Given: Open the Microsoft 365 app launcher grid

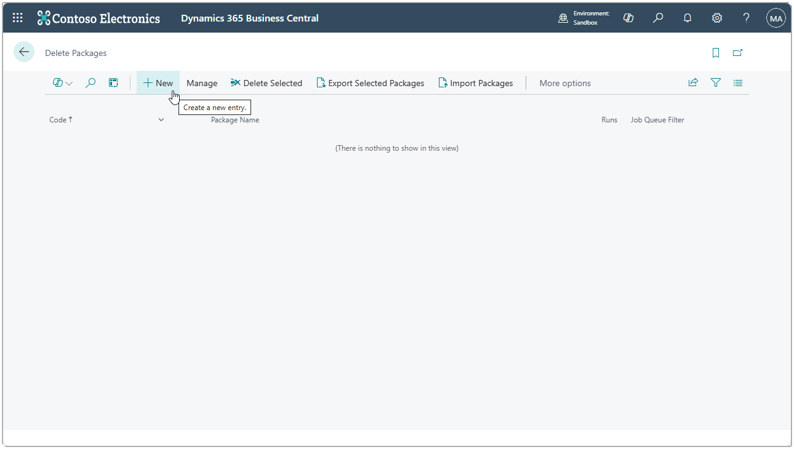Looking at the screenshot, I should pos(17,17).
